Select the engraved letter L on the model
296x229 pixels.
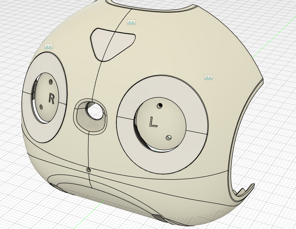153,122
